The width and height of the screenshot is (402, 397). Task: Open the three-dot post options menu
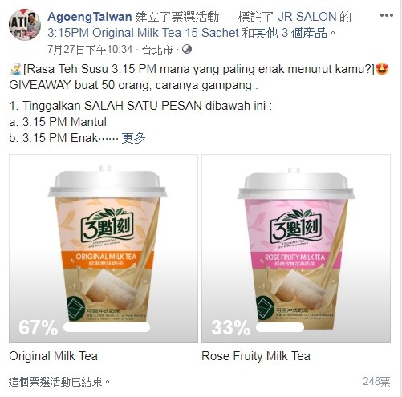386,15
